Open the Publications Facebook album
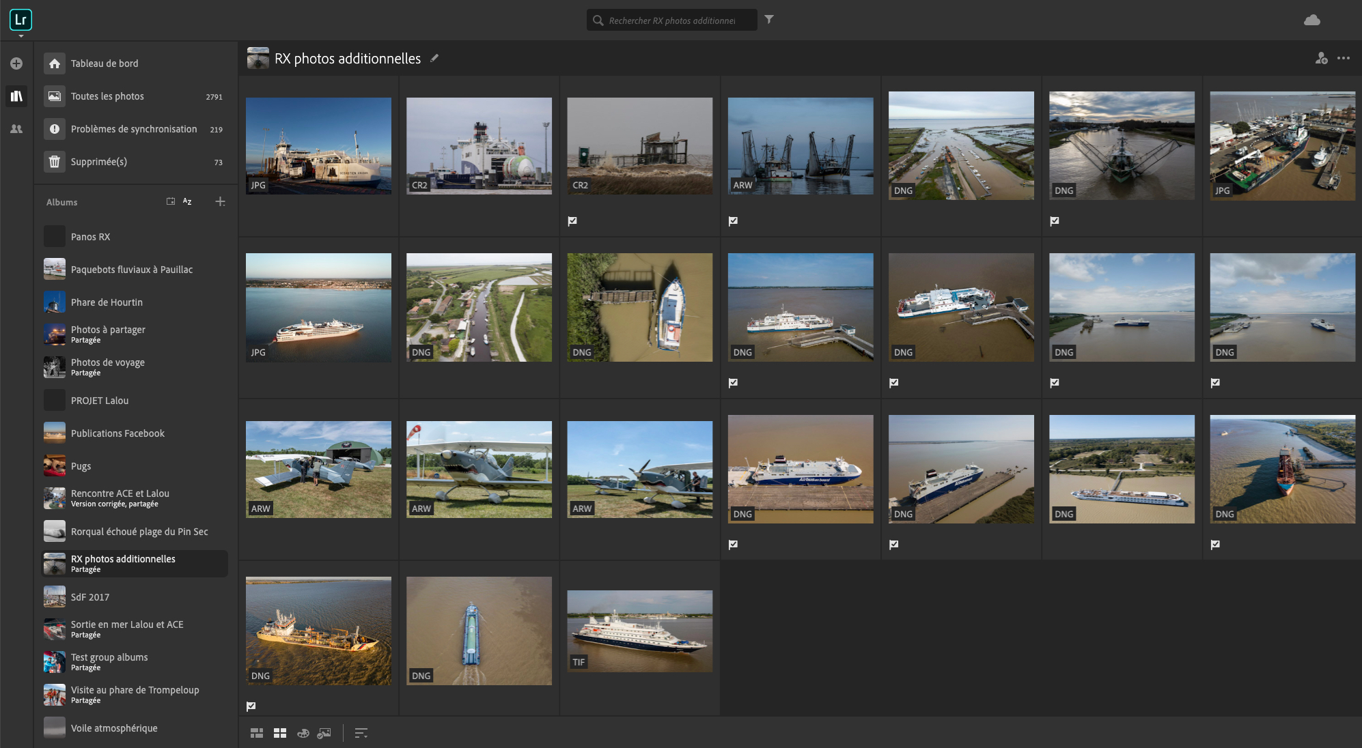The width and height of the screenshot is (1362, 748). [x=117, y=433]
